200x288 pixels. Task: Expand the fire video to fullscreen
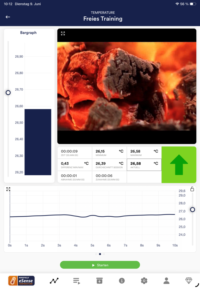coord(63,33)
